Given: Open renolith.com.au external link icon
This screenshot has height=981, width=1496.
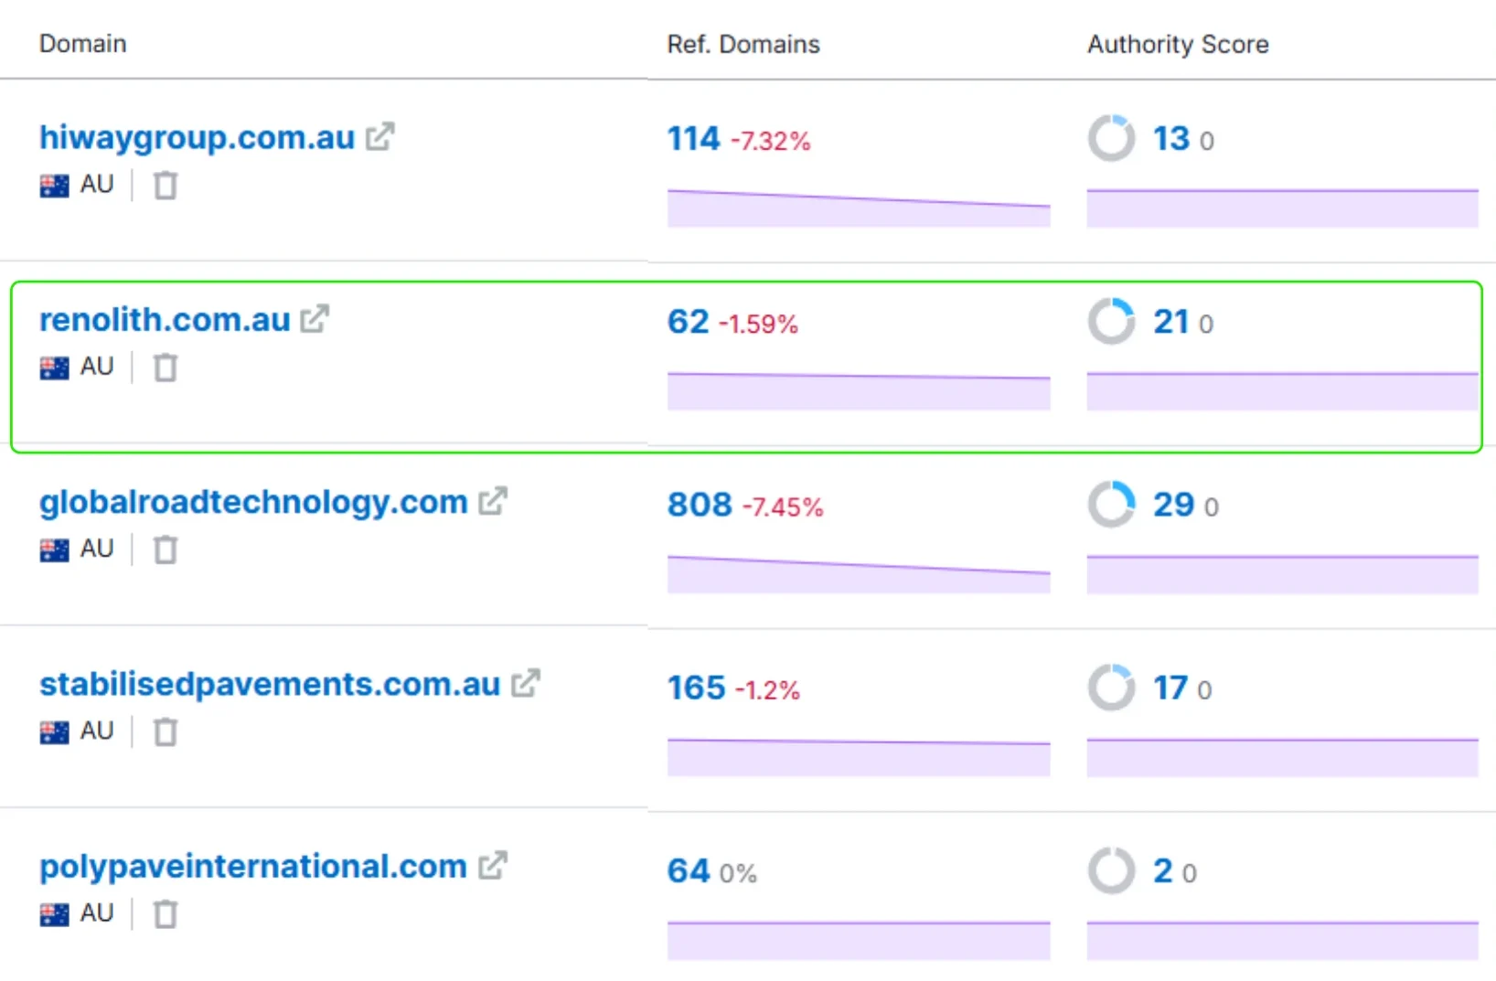Looking at the screenshot, I should click(x=315, y=319).
